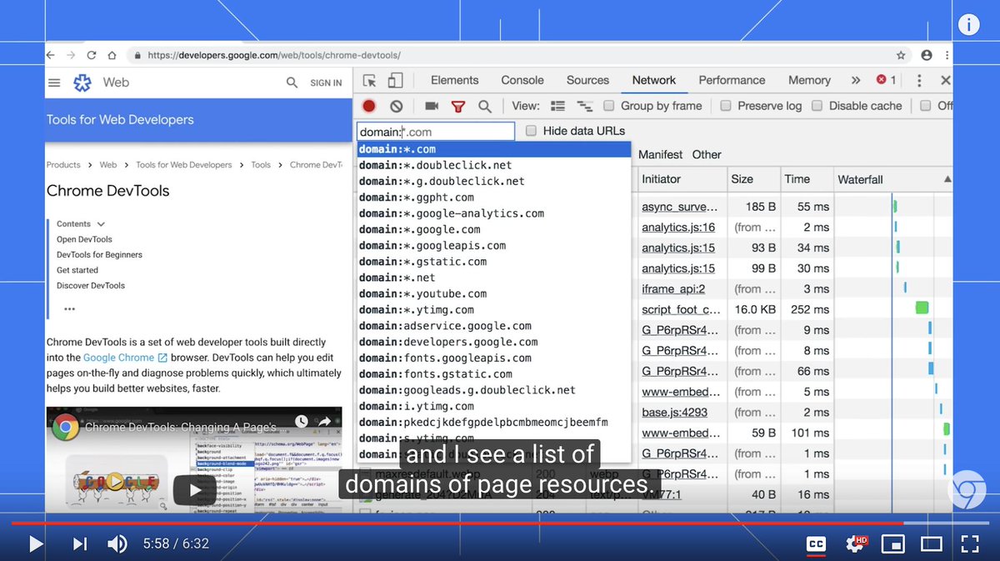Click the domain filter input field
Image resolution: width=1000 pixels, height=561 pixels.
(436, 132)
